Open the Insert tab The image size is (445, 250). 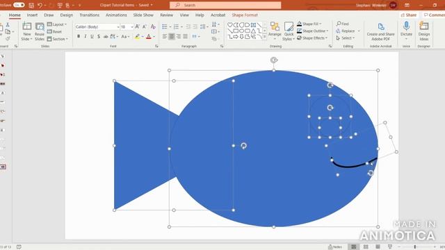pyautogui.click(x=32, y=15)
